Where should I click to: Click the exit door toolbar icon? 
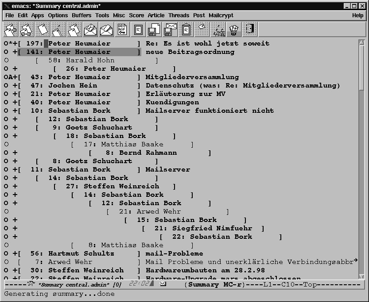click(x=250, y=29)
